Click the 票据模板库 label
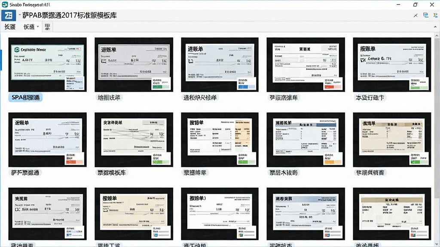Screen dimensions: 440x247 pyautogui.click(x=111, y=172)
